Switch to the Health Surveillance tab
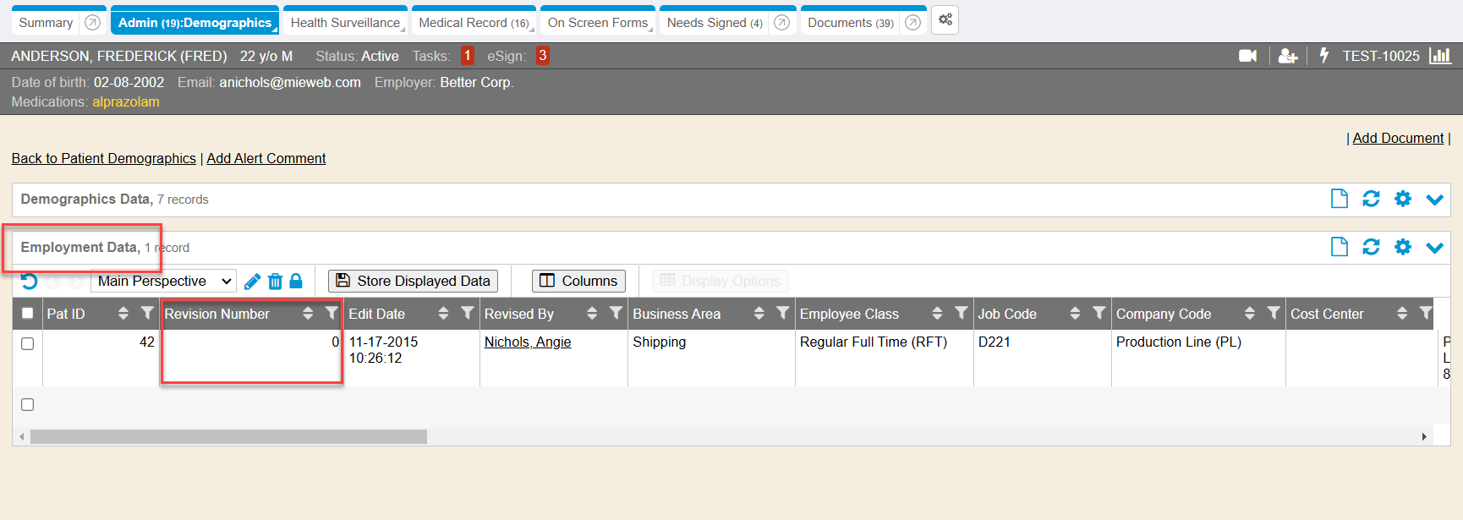The image size is (1463, 520). 345,23
